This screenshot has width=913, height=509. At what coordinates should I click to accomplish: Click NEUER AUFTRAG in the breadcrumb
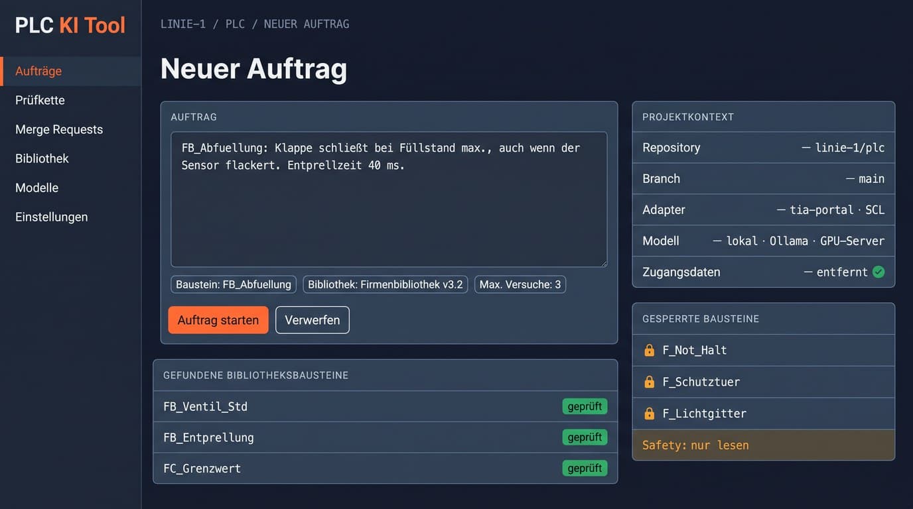pyautogui.click(x=307, y=24)
